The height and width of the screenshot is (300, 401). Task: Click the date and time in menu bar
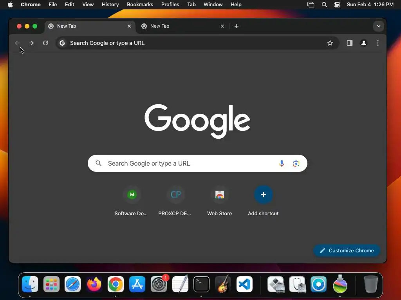[x=370, y=5]
